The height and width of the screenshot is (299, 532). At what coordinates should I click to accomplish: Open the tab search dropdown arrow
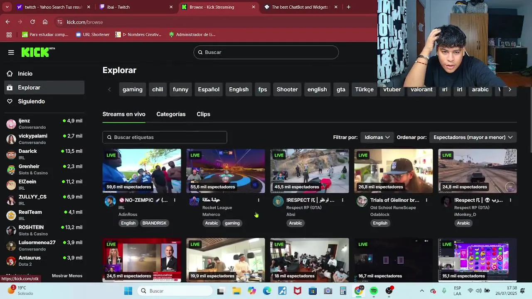coord(7,7)
